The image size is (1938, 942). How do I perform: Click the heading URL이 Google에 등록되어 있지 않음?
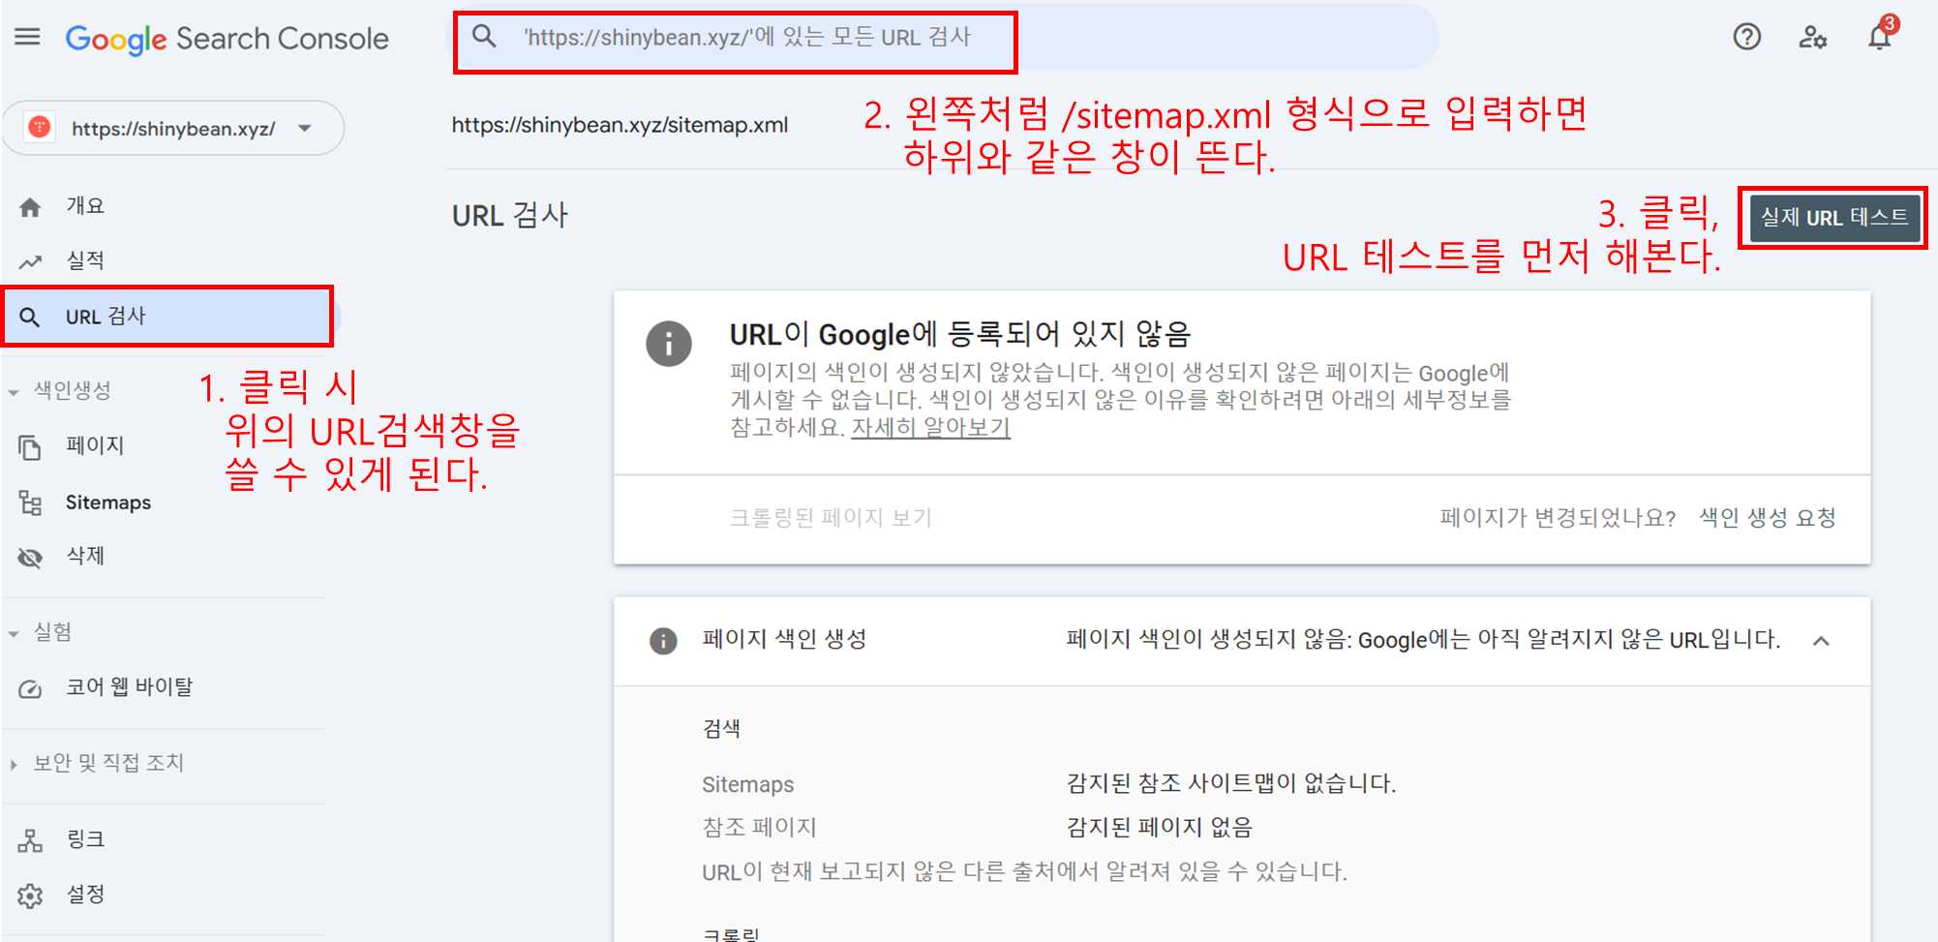(959, 334)
